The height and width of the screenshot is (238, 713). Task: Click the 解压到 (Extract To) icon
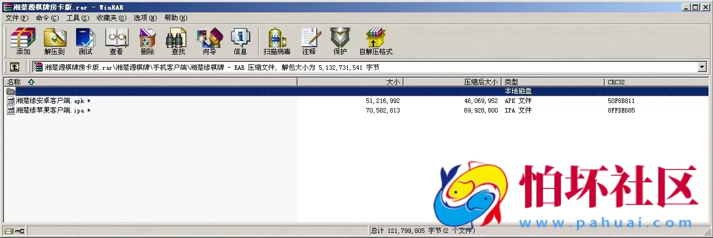coord(55,41)
